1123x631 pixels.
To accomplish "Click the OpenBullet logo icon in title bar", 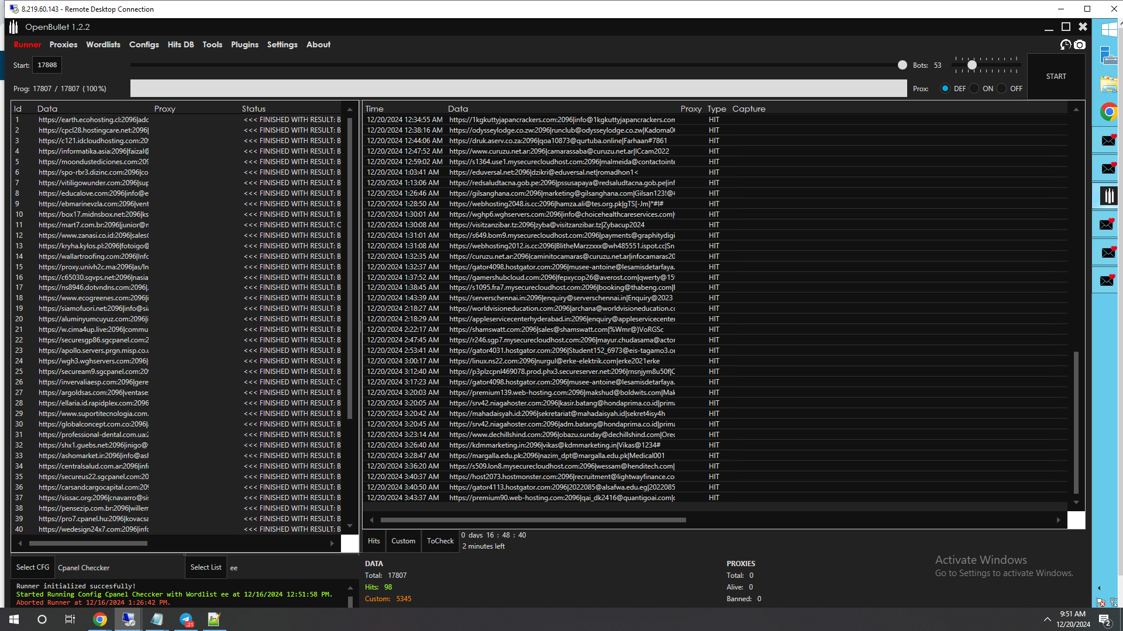I will point(13,27).
